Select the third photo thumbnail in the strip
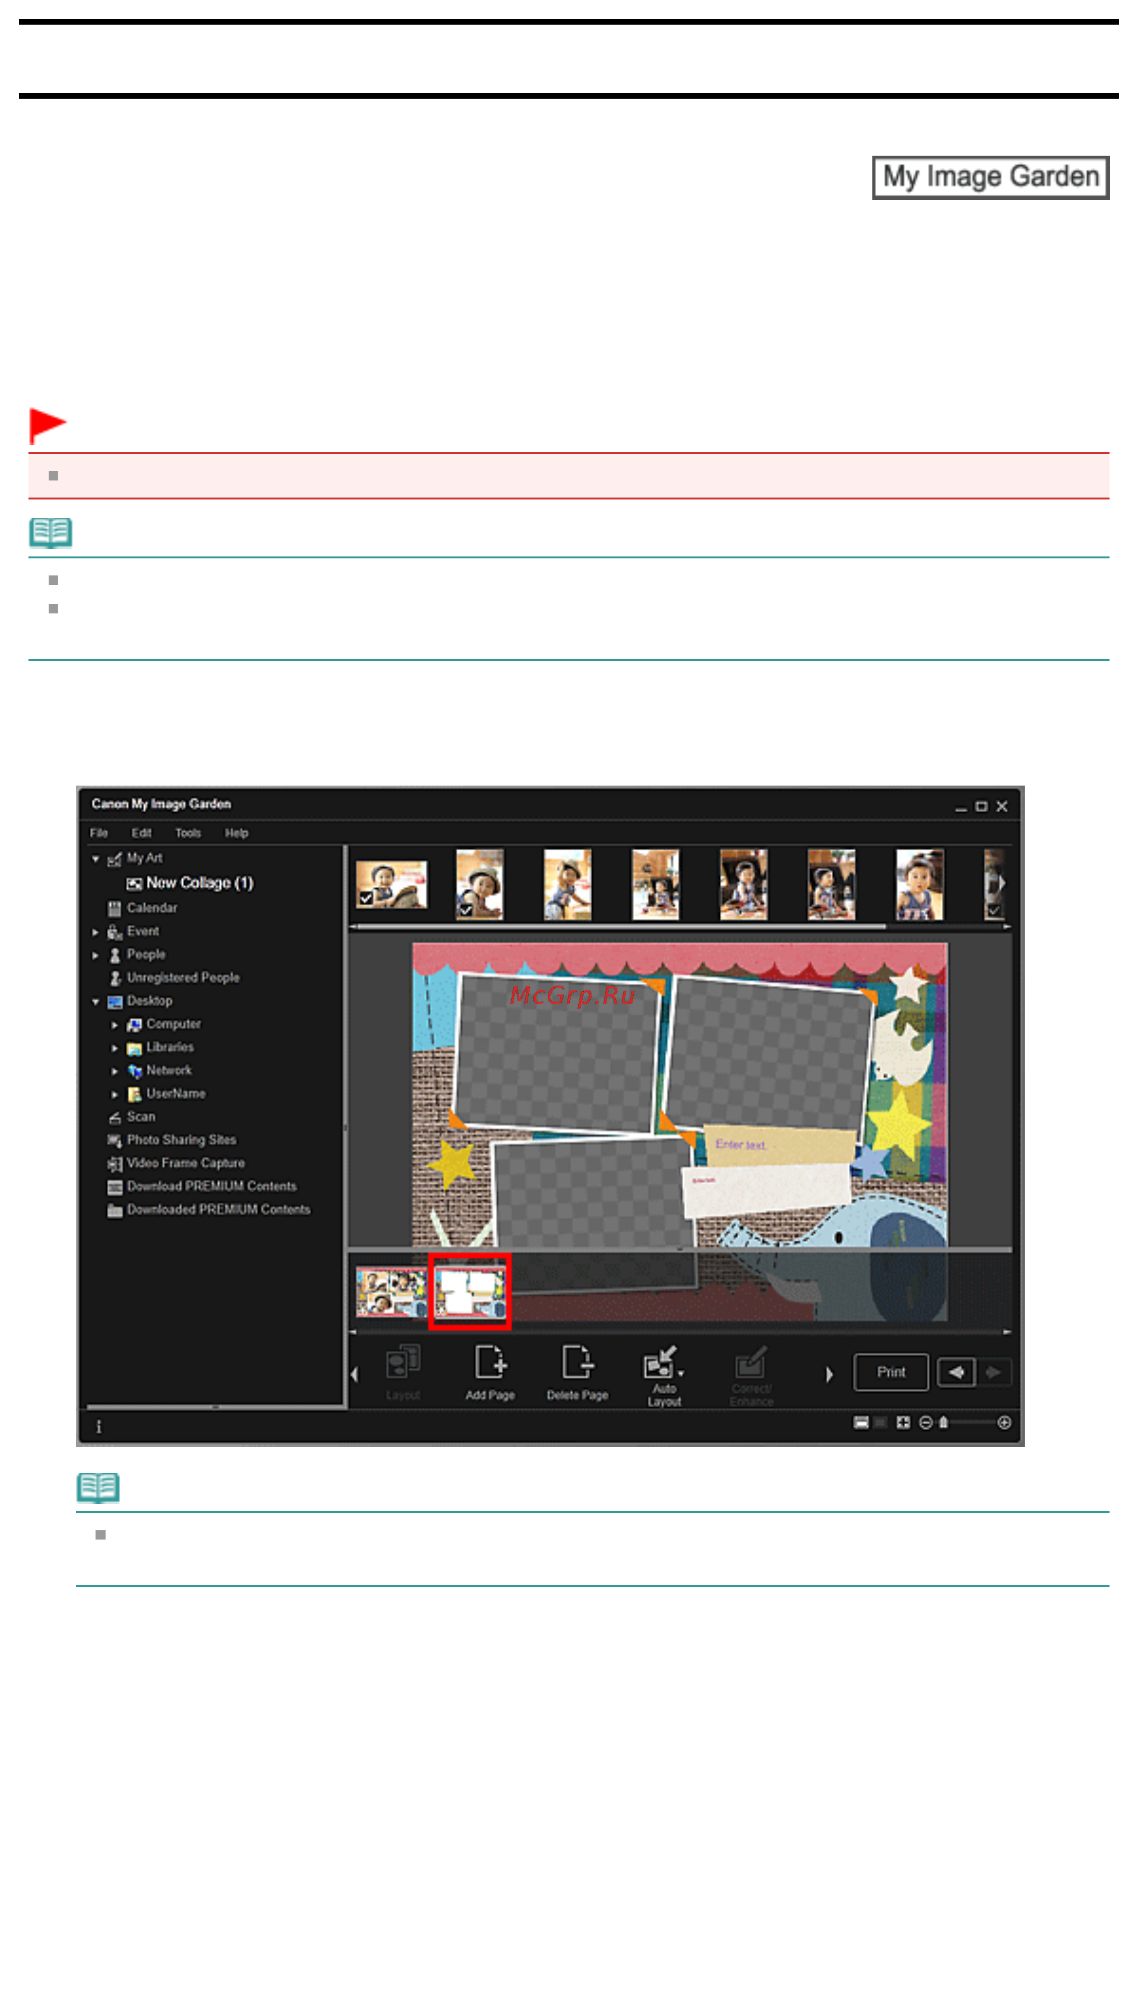1138x1989 pixels. [x=567, y=886]
